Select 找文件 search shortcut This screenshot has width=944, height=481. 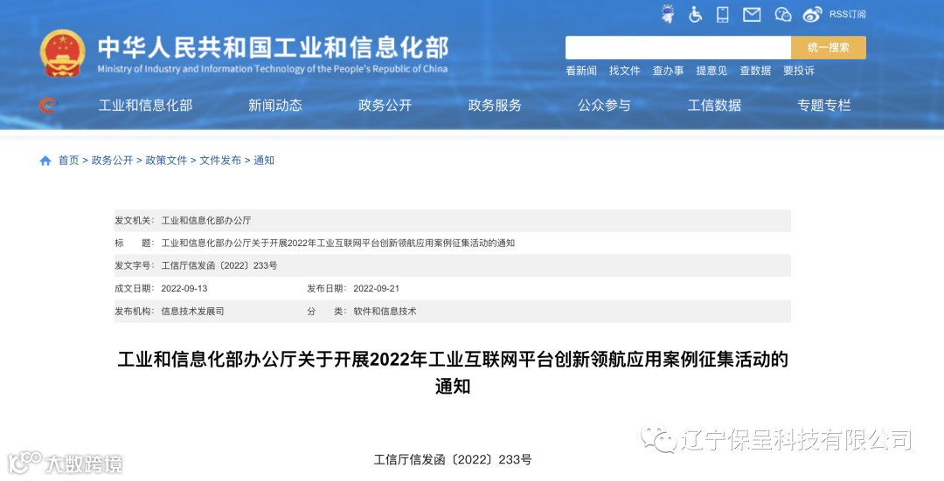click(624, 71)
